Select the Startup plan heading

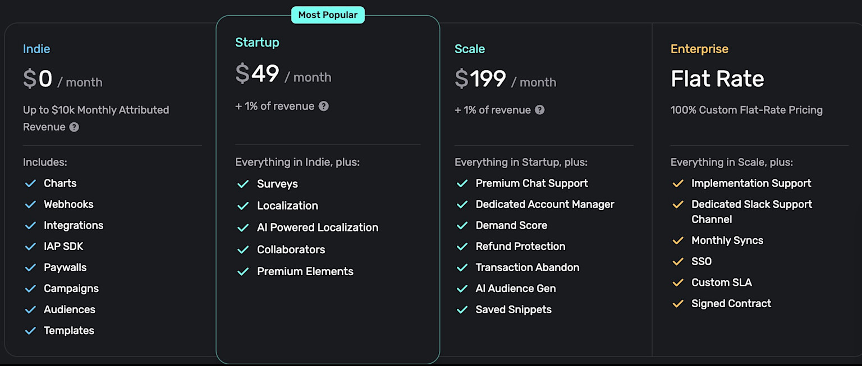(x=257, y=43)
